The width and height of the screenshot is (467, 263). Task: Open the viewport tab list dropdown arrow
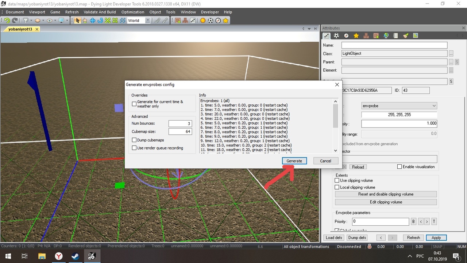309,28
